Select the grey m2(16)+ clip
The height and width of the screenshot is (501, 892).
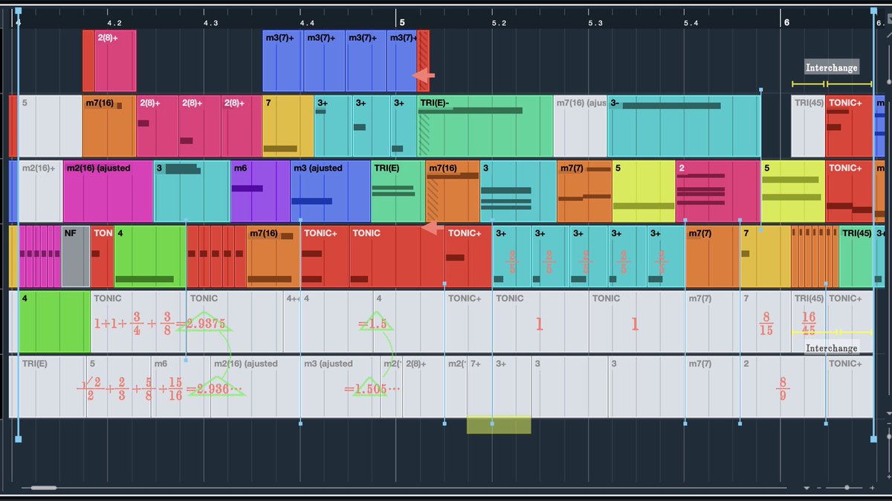click(x=40, y=191)
